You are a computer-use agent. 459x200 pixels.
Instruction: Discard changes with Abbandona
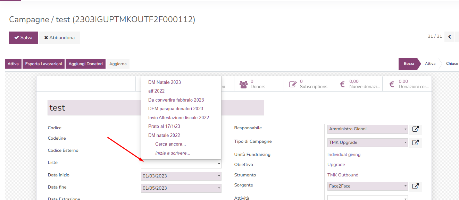[59, 38]
